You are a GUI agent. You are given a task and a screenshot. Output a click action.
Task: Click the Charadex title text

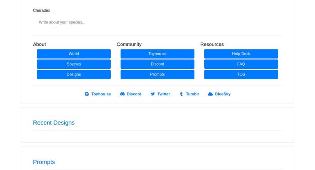41,10
